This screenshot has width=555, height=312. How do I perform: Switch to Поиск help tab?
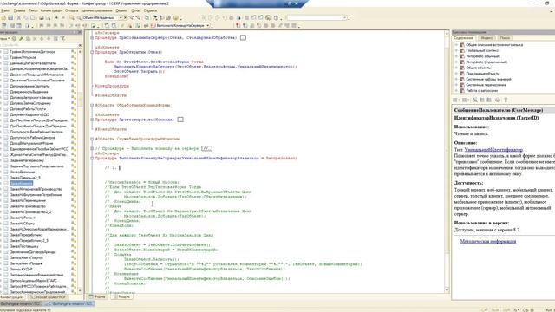(x=505, y=38)
